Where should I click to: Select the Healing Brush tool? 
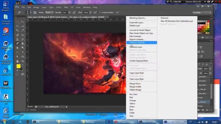coord(17,35)
